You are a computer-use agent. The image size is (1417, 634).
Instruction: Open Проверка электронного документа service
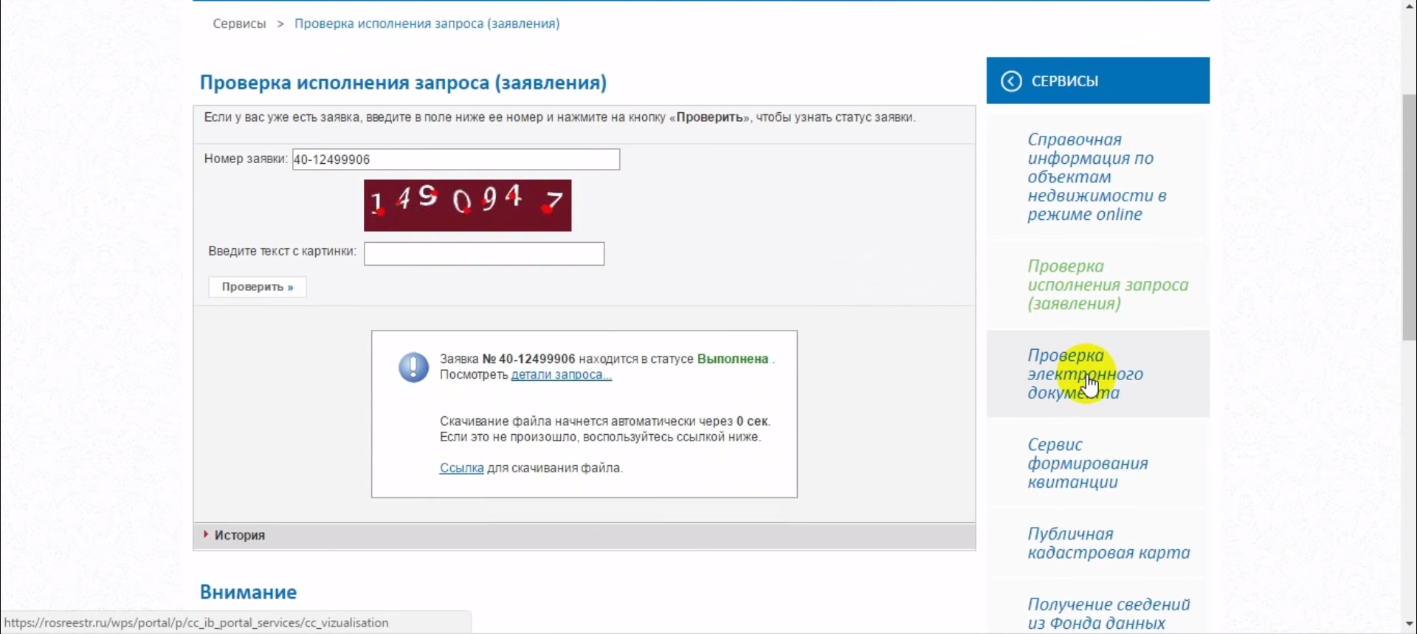point(1085,374)
